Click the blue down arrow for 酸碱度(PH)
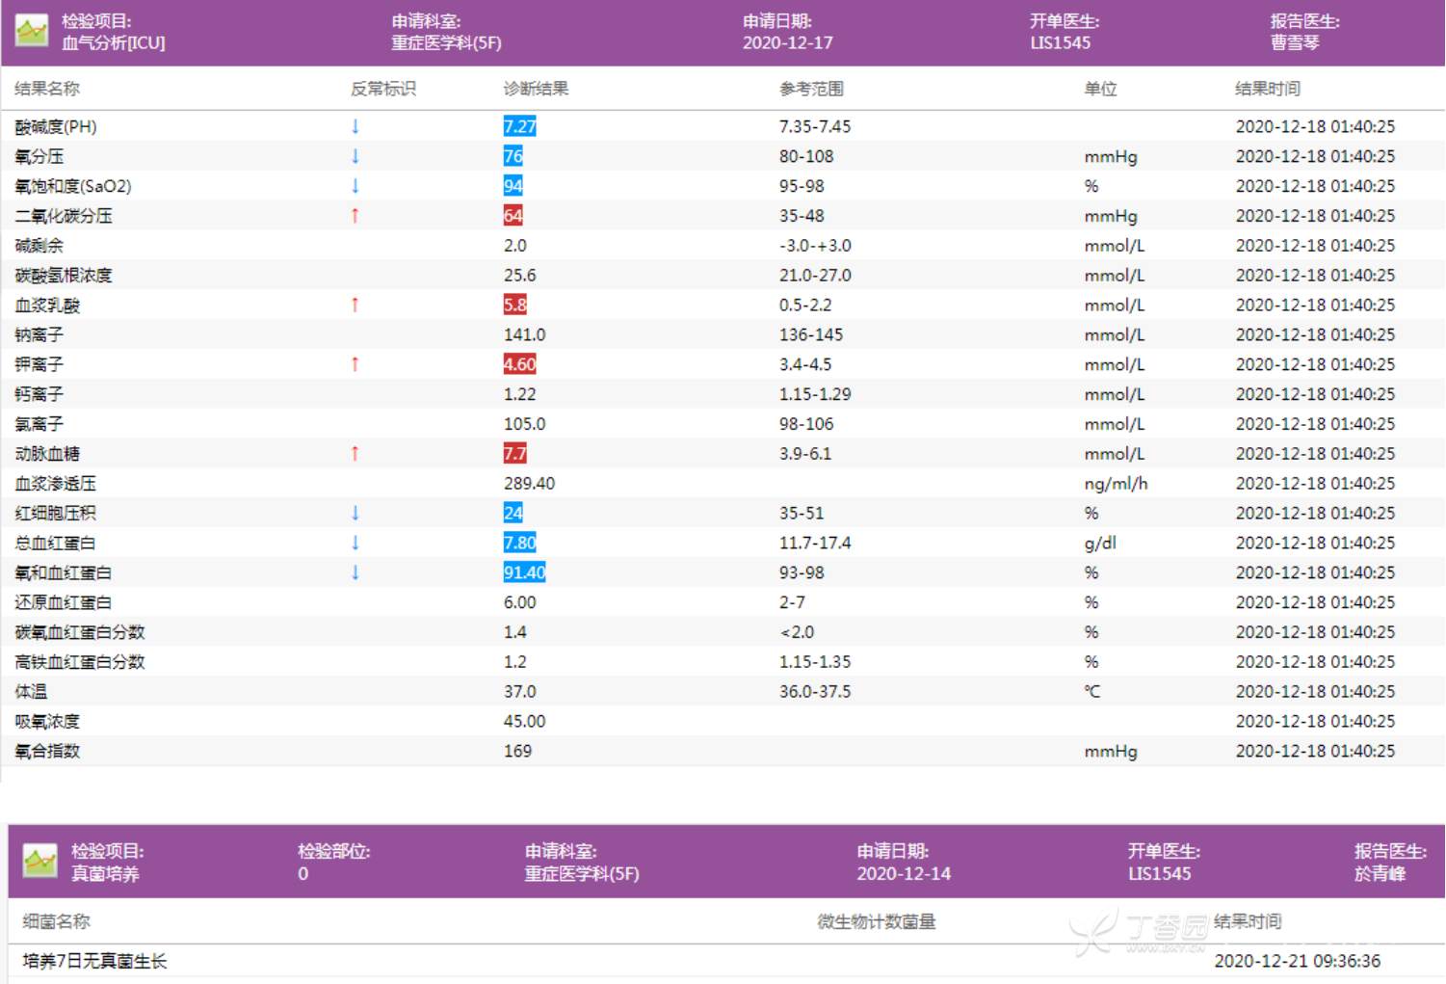 click(355, 126)
